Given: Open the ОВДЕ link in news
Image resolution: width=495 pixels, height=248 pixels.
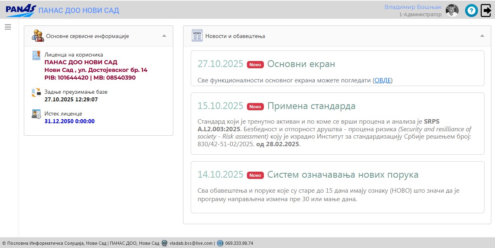Looking at the screenshot, I should click(x=383, y=80).
